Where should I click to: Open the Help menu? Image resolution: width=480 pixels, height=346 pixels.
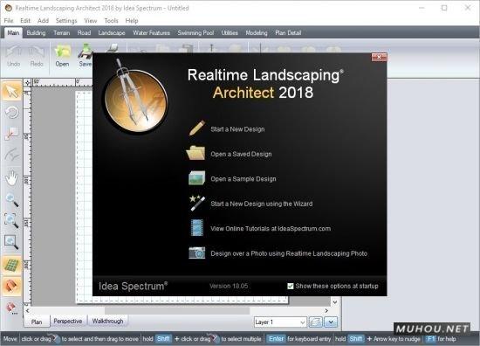click(x=132, y=21)
